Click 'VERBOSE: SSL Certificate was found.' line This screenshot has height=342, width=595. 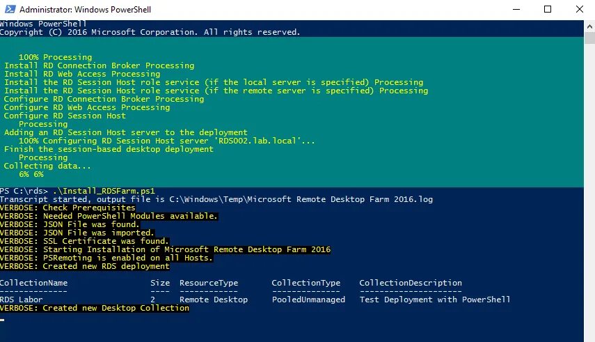tap(84, 241)
